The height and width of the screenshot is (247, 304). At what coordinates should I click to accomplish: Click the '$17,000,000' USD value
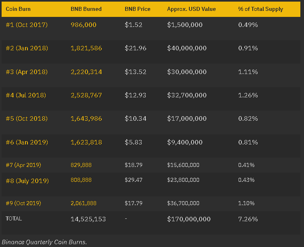pos(187,119)
